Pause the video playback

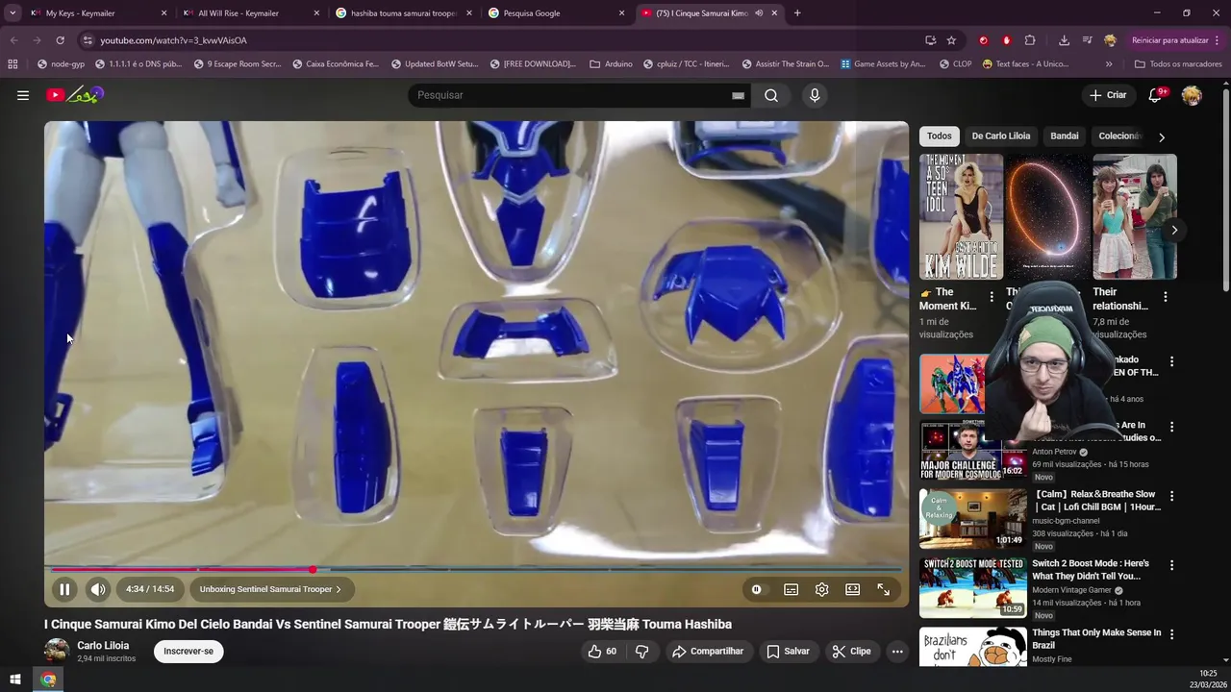64,589
